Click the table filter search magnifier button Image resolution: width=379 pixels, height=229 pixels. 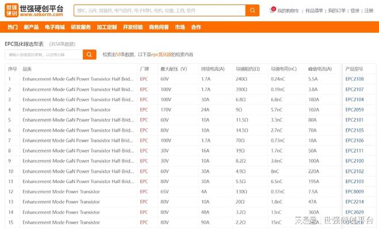(90, 55)
